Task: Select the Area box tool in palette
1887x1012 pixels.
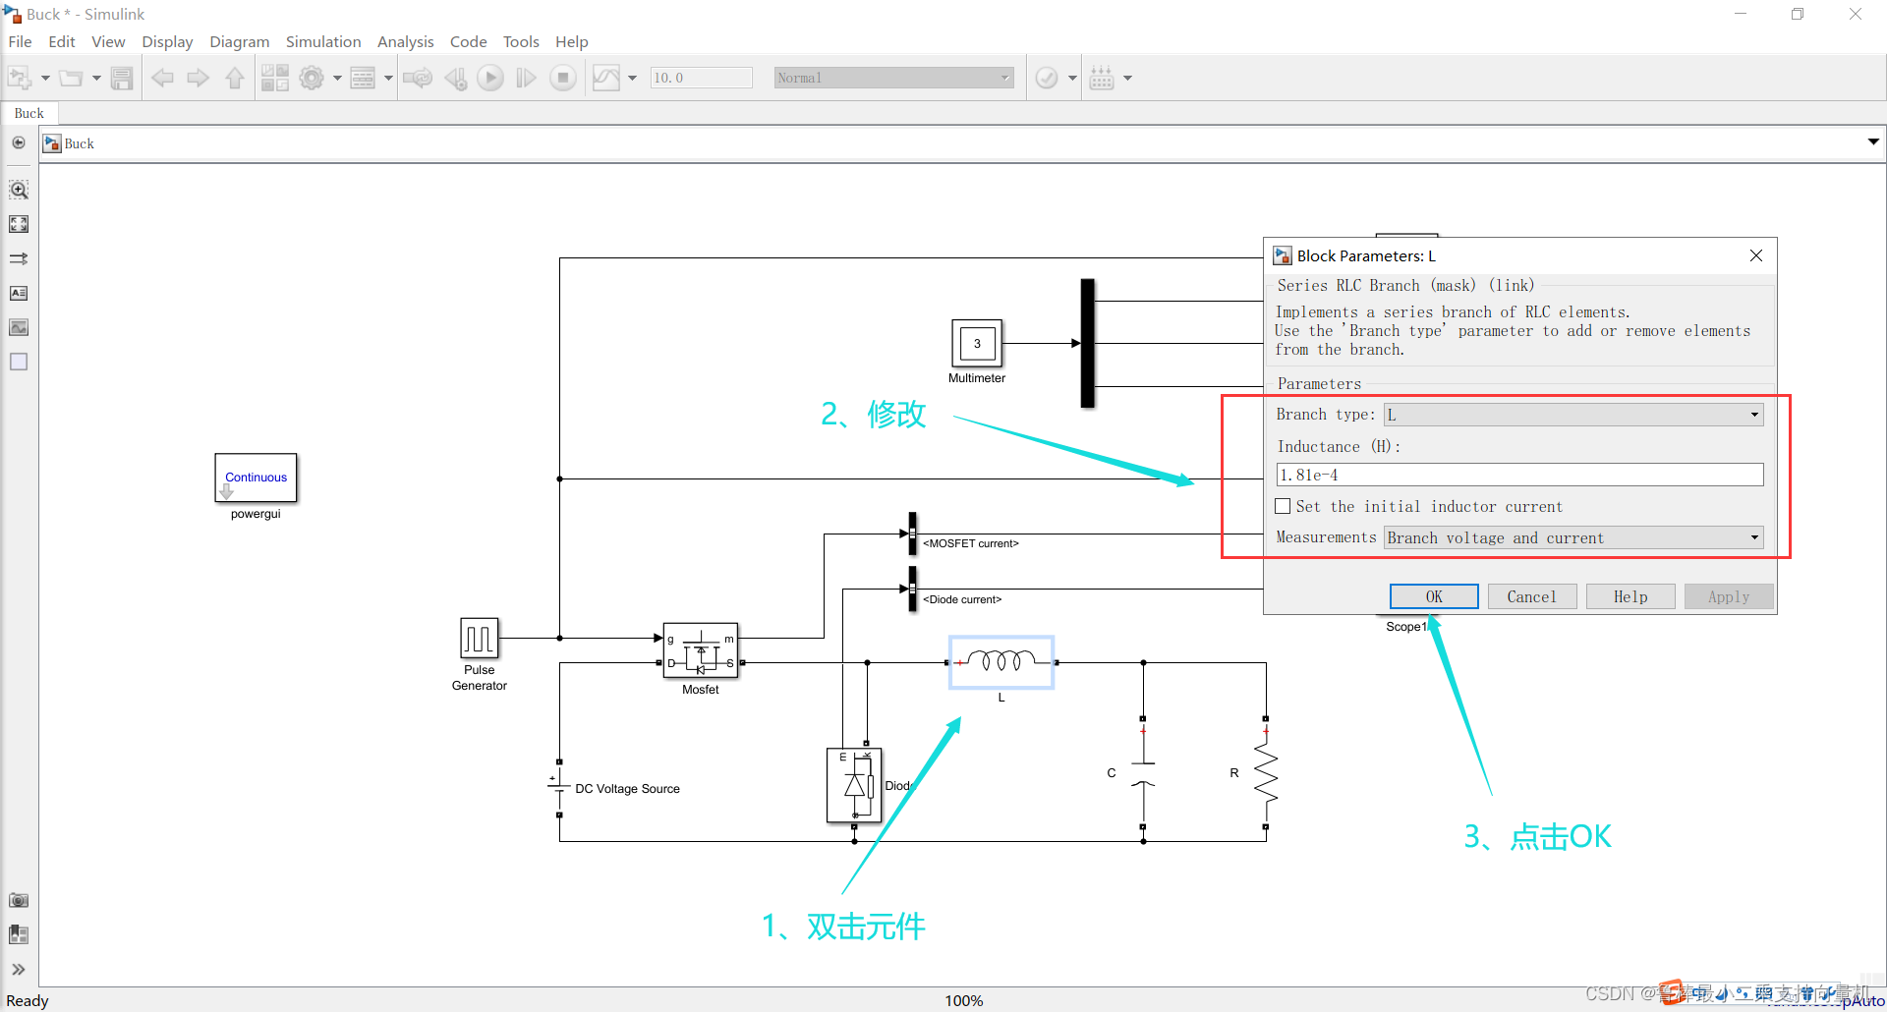Action: [x=19, y=362]
